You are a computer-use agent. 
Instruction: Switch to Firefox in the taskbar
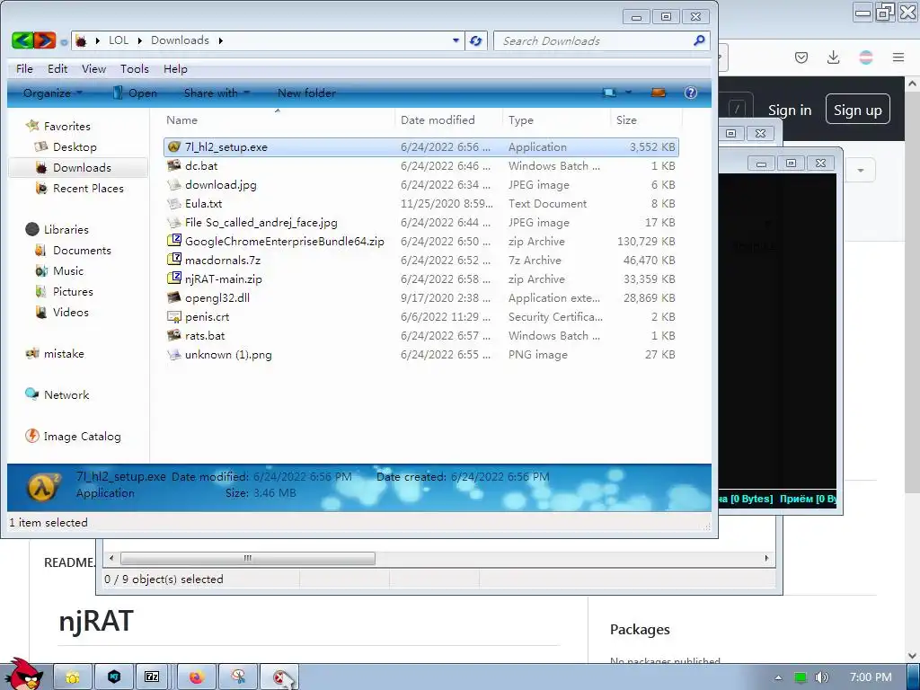pos(196,677)
